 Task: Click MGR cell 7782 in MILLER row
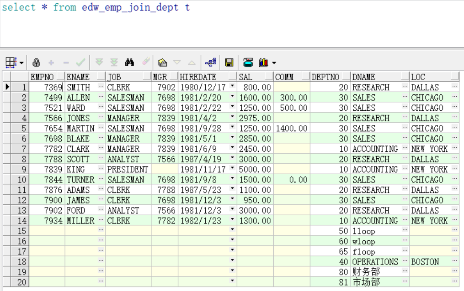(x=165, y=221)
